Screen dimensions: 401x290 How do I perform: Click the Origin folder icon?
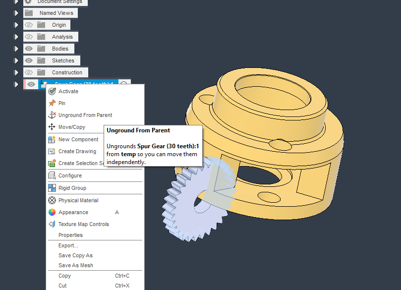point(41,25)
